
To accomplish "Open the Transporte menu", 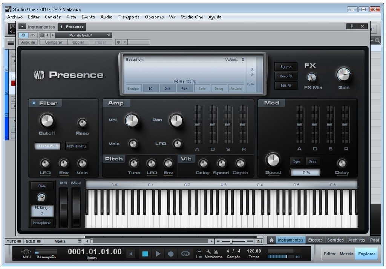I will click(129, 17).
